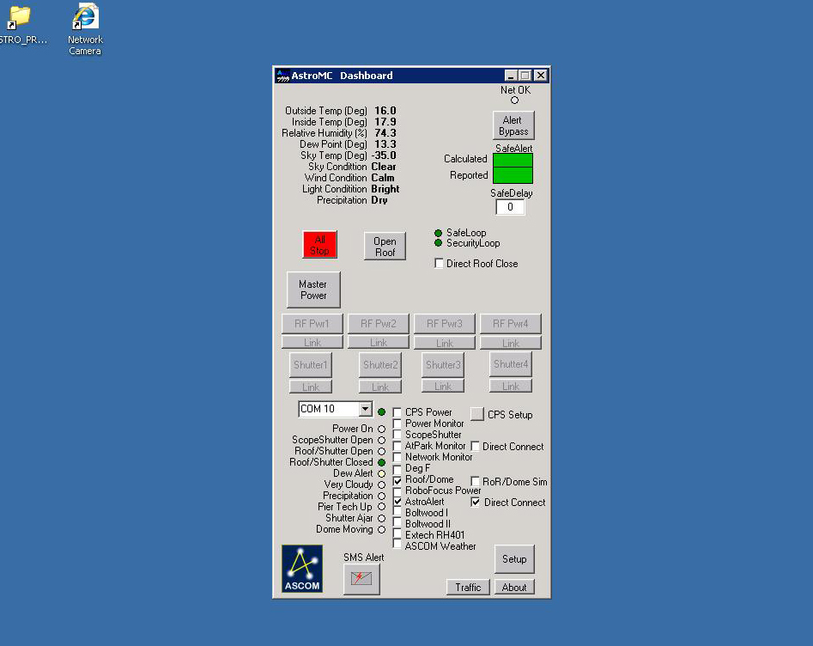Toggle the Master Power button
813x646 pixels.
tap(313, 289)
